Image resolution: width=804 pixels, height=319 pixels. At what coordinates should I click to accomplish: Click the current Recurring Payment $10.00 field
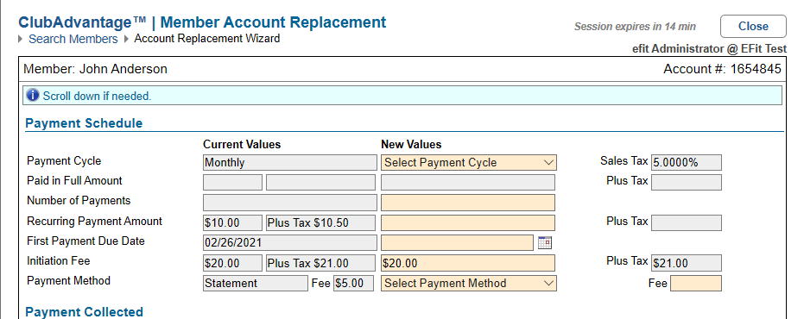(232, 222)
